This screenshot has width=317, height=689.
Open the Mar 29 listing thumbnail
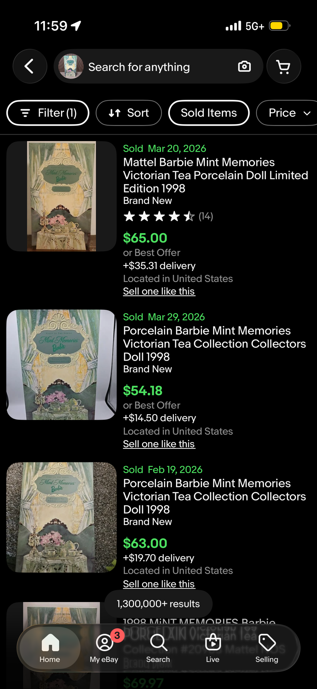62,365
